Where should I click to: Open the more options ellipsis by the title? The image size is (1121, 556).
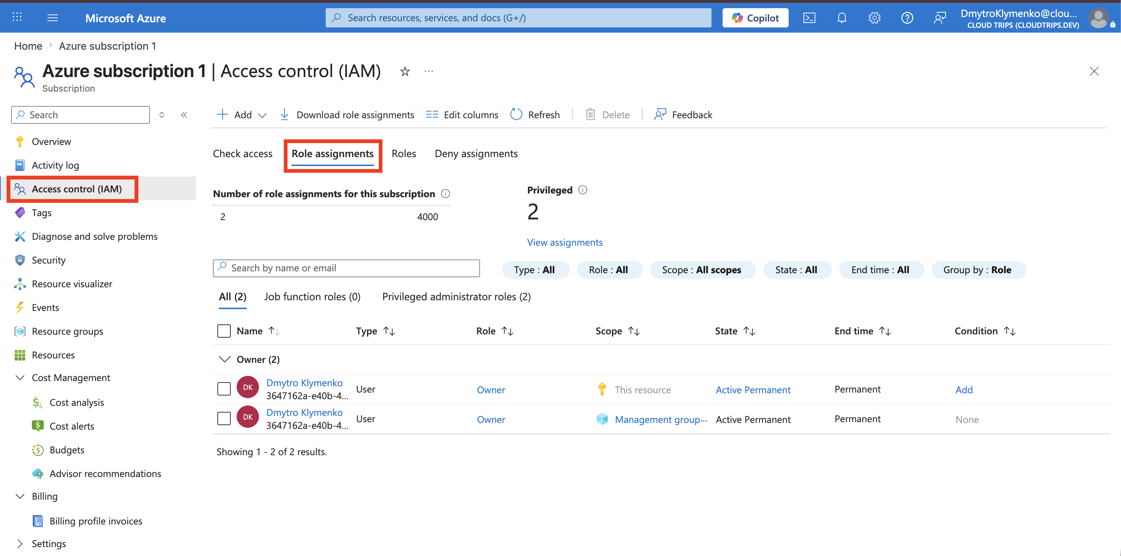[x=429, y=71]
